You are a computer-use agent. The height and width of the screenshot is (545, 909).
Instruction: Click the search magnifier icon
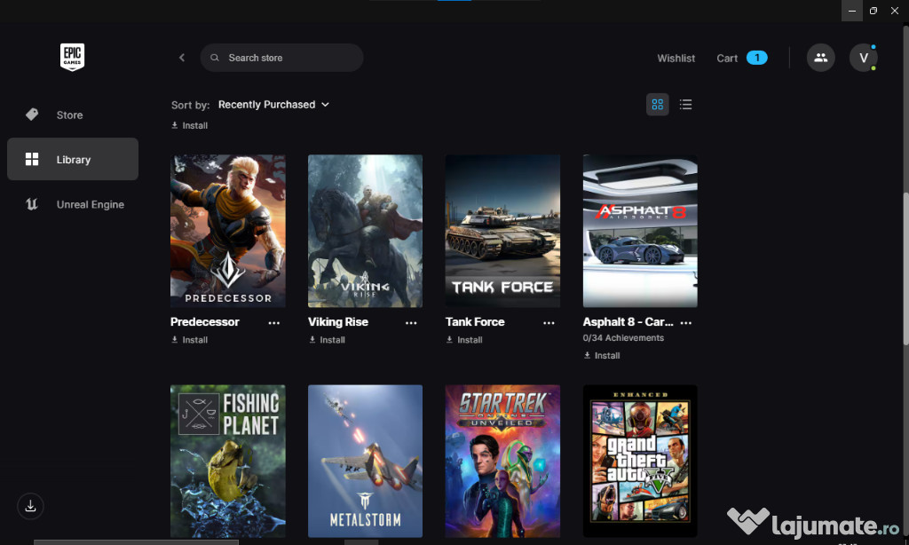click(215, 58)
